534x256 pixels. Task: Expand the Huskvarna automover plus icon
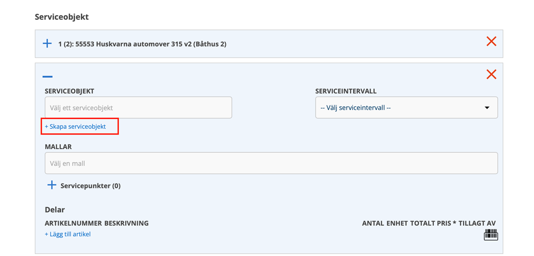[x=47, y=43]
